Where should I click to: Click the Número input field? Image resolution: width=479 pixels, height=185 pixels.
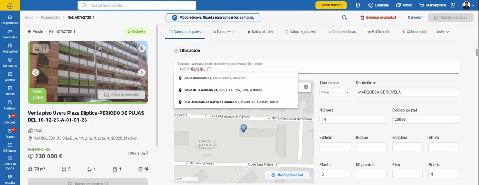click(x=353, y=119)
